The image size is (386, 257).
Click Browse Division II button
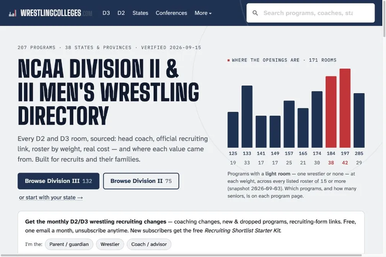141,181
